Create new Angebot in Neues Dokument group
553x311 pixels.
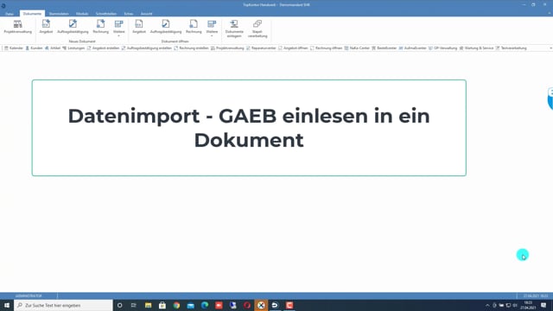pos(46,27)
